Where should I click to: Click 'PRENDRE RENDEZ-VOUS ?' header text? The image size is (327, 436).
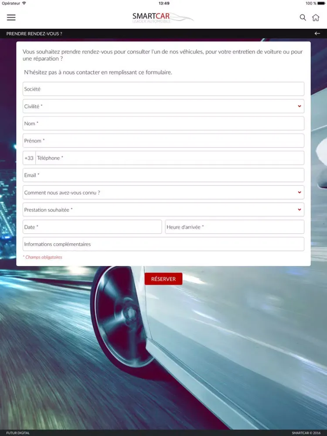coord(34,34)
